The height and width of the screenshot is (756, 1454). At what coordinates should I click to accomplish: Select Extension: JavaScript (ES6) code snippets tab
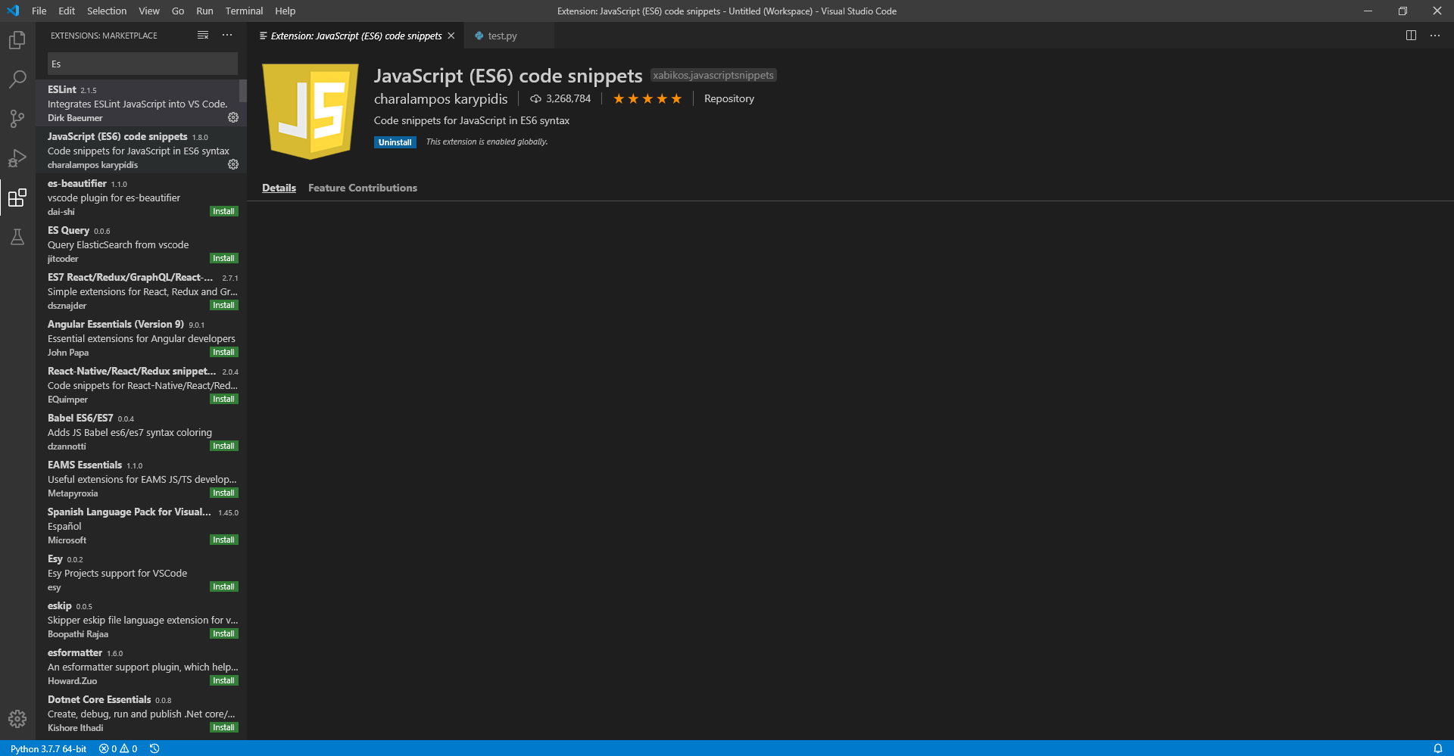click(x=356, y=36)
